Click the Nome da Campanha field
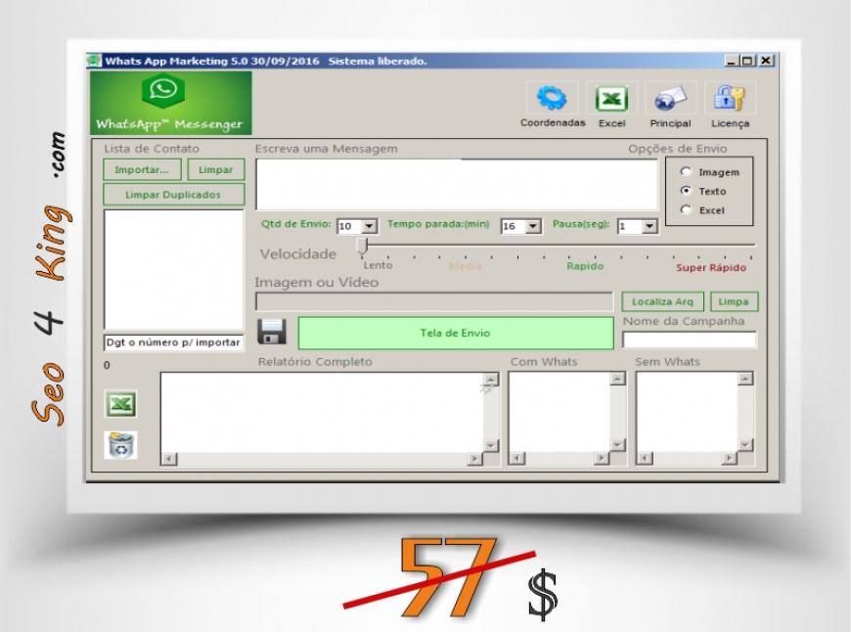This screenshot has width=851, height=632. coord(690,339)
